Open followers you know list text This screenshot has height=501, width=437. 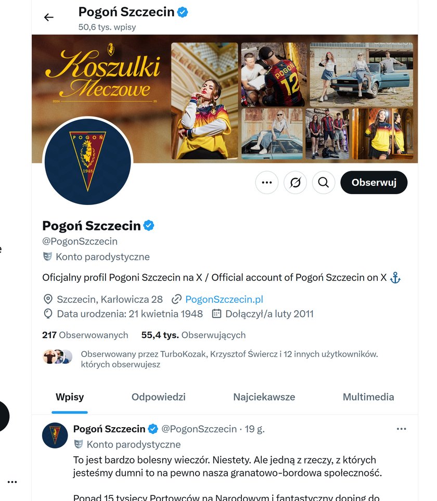(229, 359)
